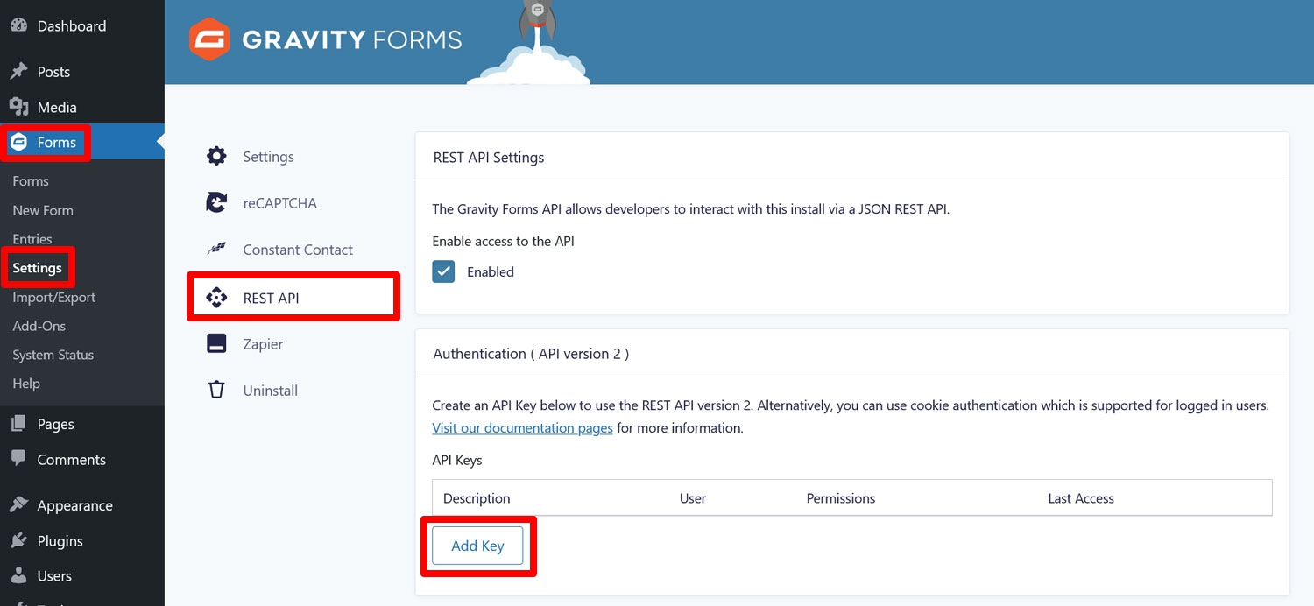Image resolution: width=1314 pixels, height=606 pixels.
Task: Select the REST API settings tab
Action: pyautogui.click(x=294, y=298)
